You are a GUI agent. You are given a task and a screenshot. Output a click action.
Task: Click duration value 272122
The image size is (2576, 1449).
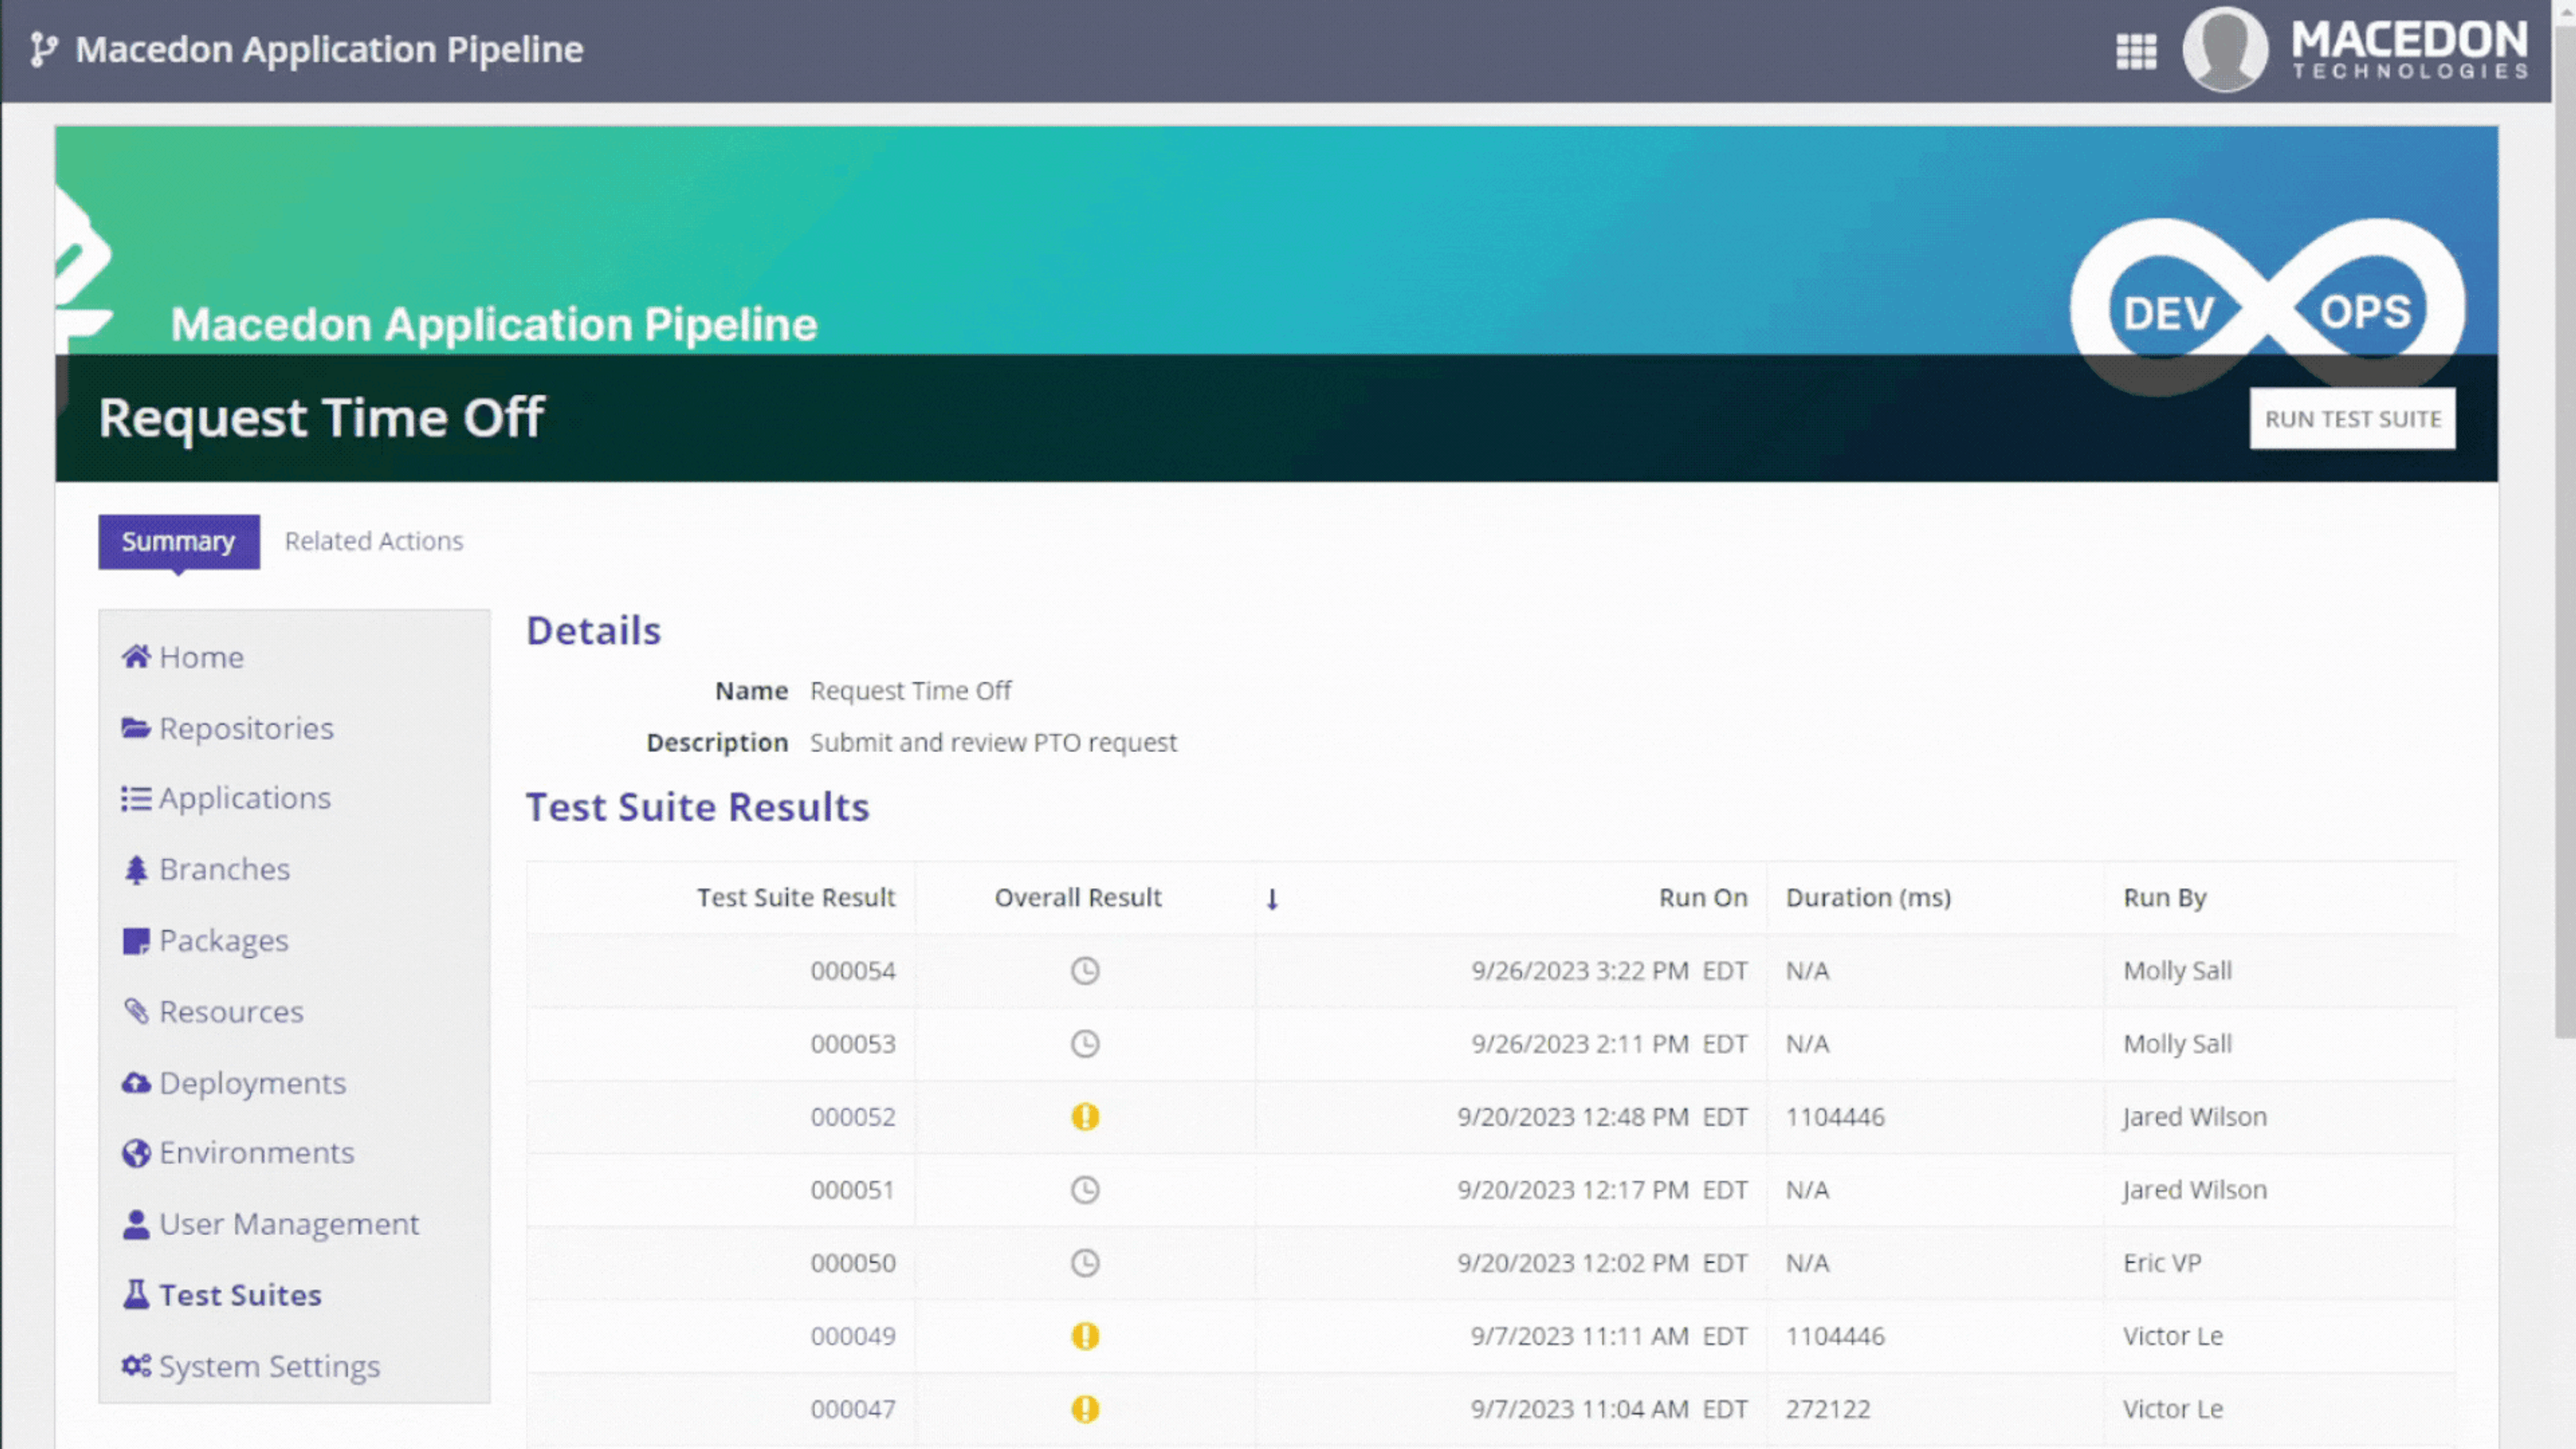pyautogui.click(x=1827, y=1409)
